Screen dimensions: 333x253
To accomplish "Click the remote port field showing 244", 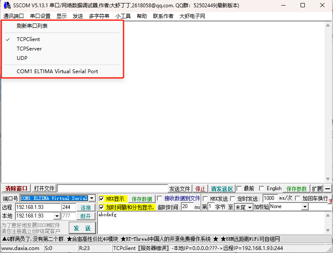I will coord(68,207).
